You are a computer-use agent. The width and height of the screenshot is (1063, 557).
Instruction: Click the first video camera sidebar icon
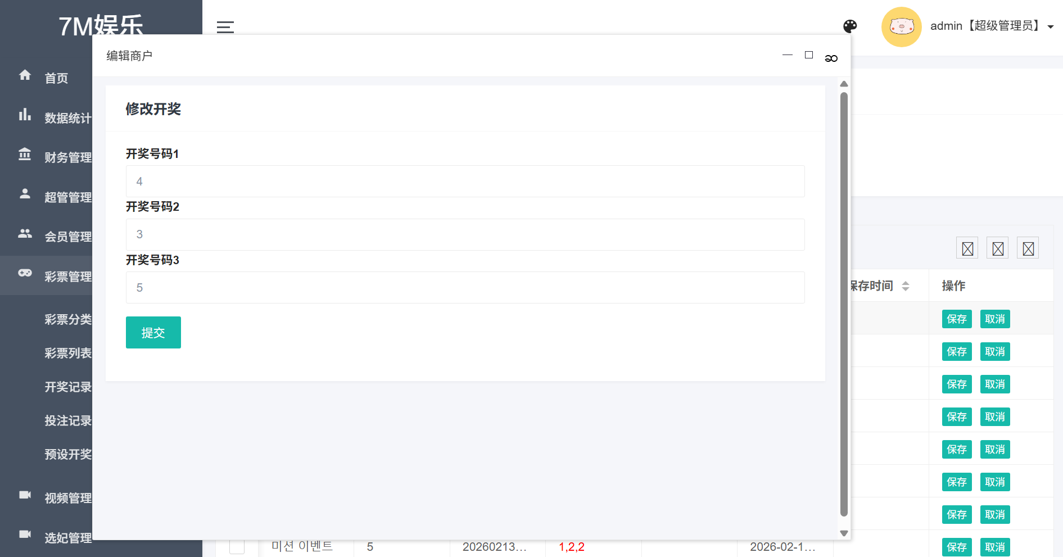click(25, 495)
